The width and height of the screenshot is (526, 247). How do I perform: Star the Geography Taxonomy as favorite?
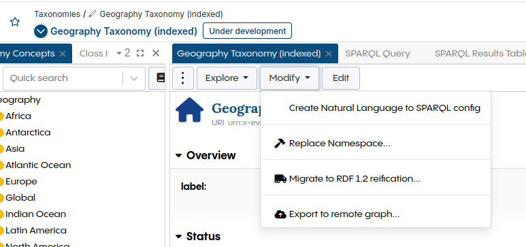tap(15, 22)
